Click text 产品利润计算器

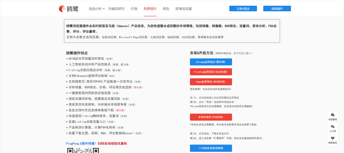point(80,127)
